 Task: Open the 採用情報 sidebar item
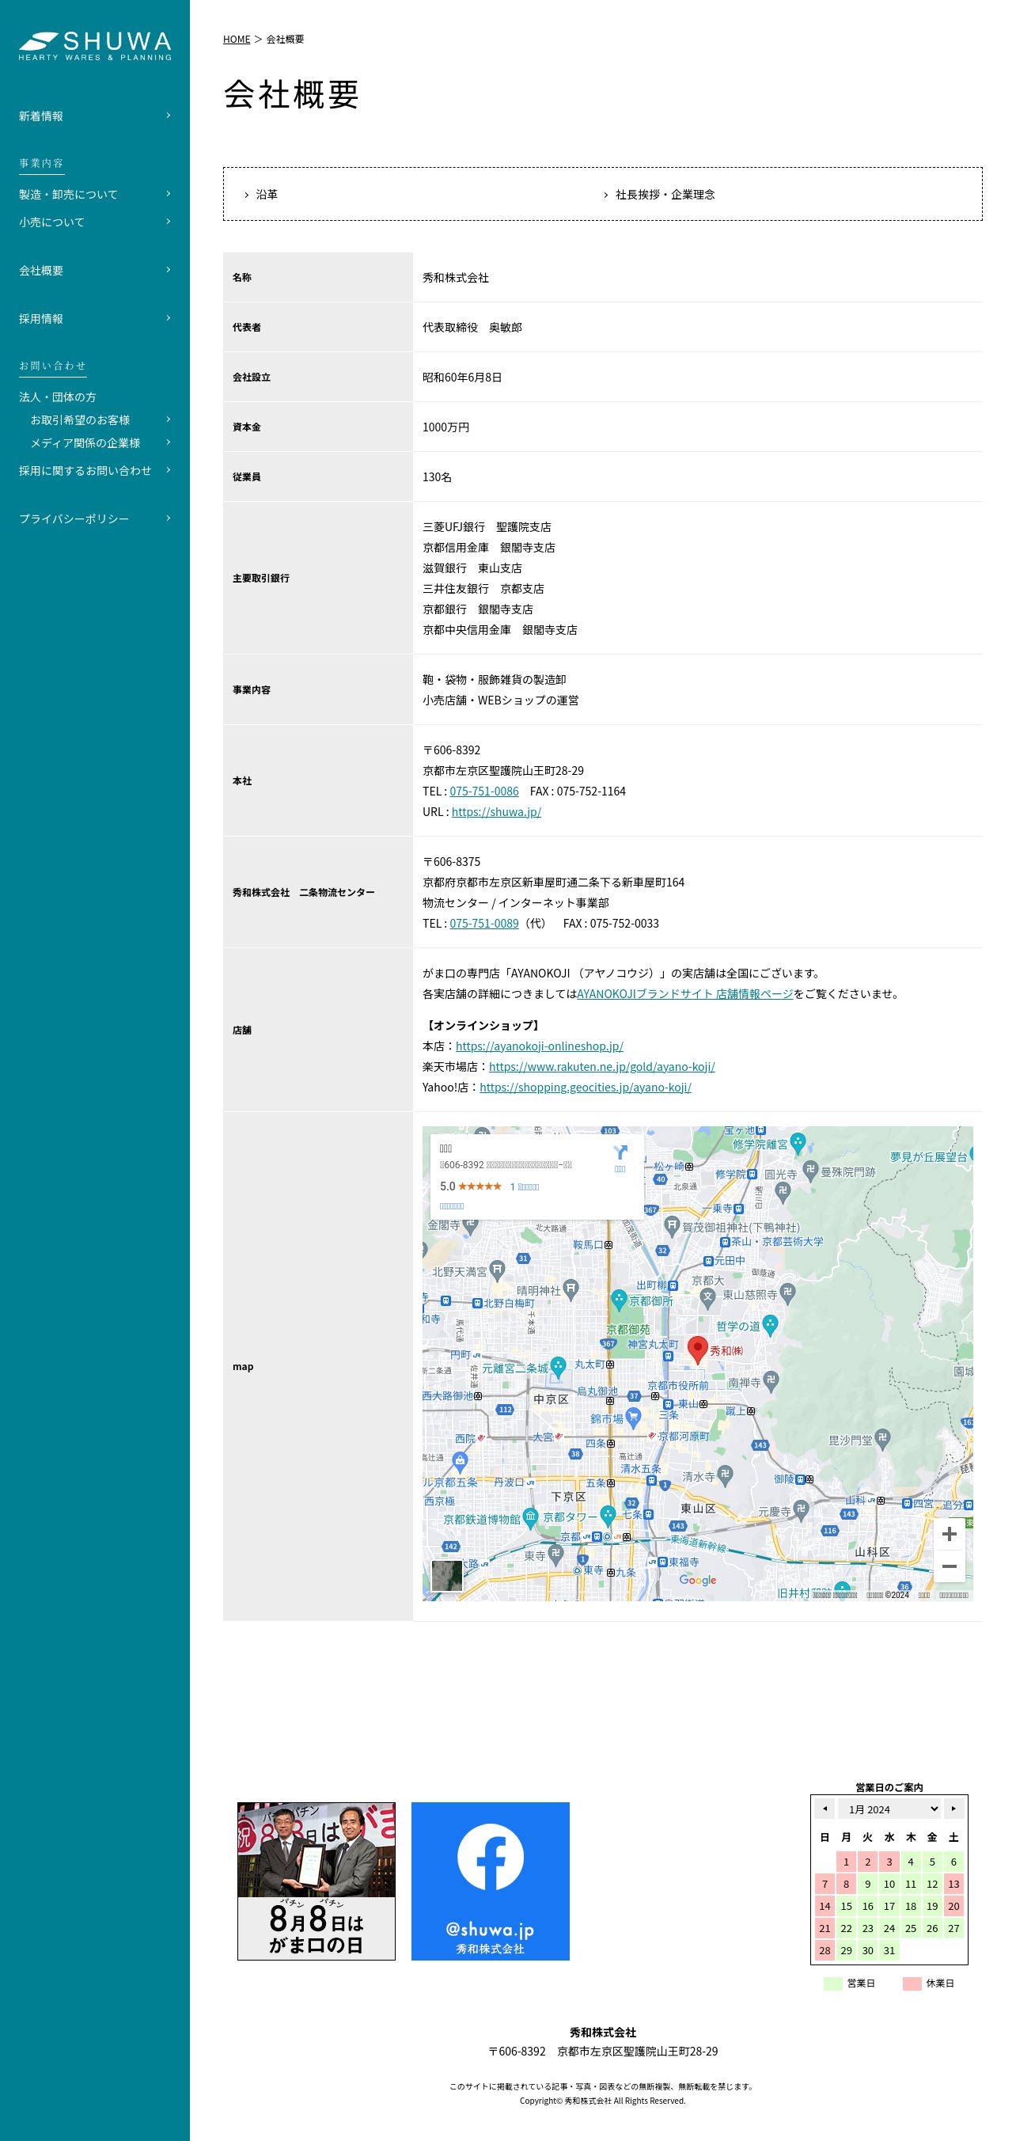point(95,318)
